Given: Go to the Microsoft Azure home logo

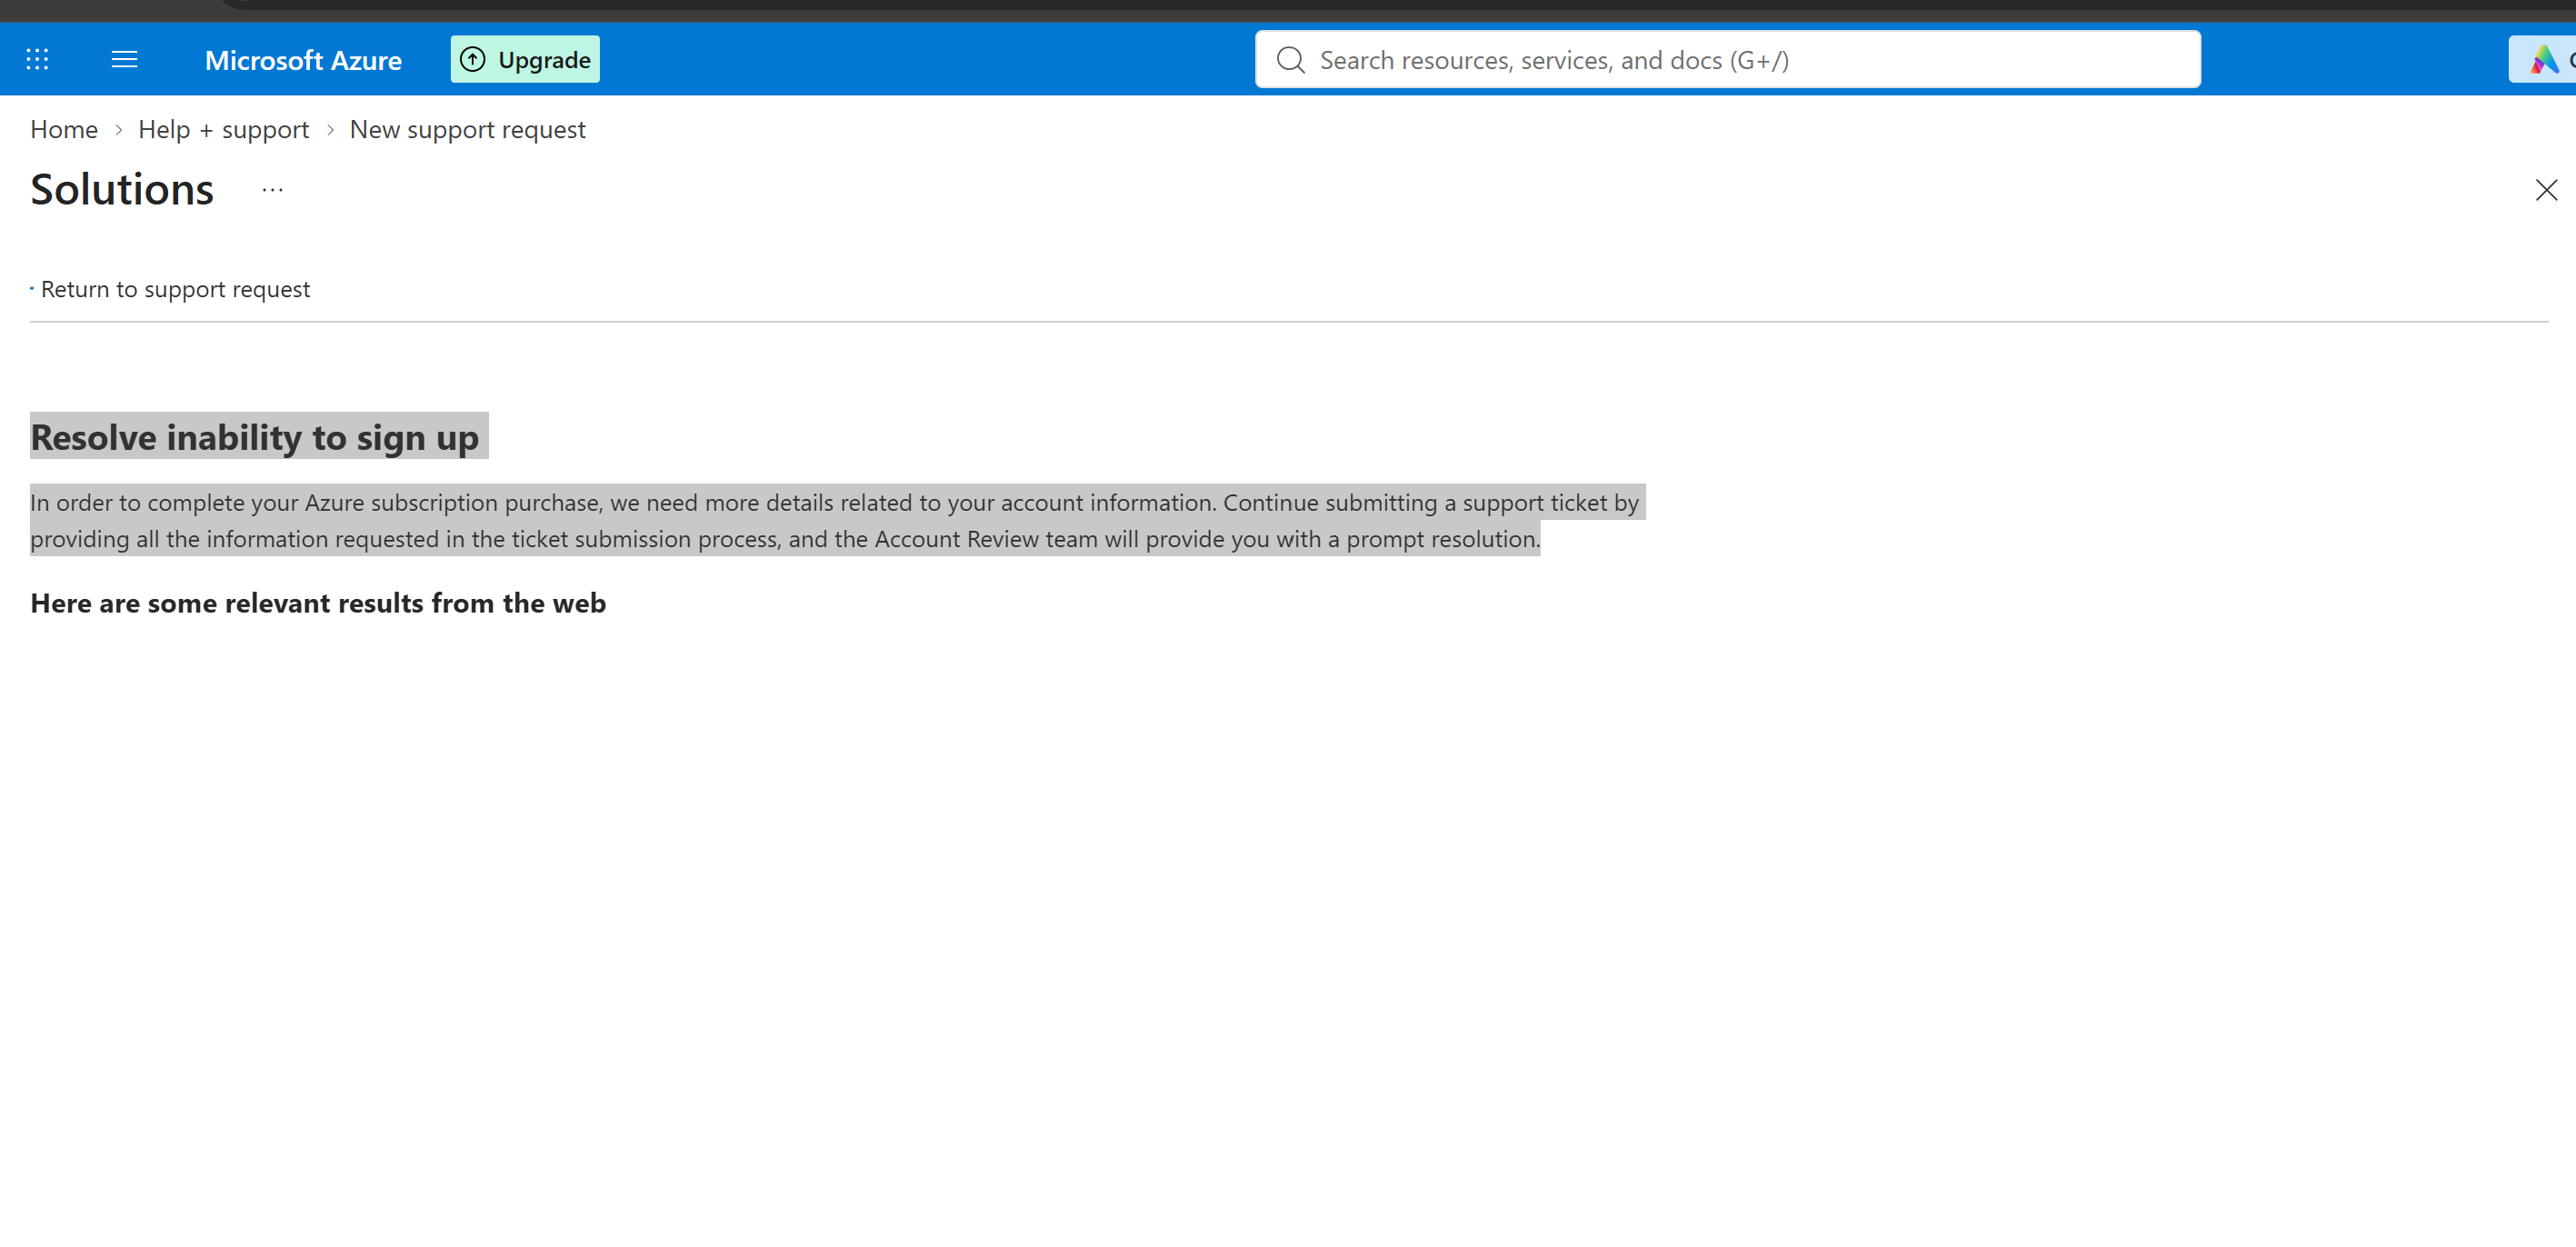Looking at the screenshot, I should point(303,60).
